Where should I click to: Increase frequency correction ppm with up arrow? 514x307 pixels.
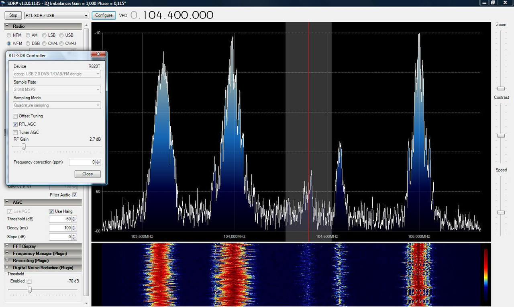98,161
